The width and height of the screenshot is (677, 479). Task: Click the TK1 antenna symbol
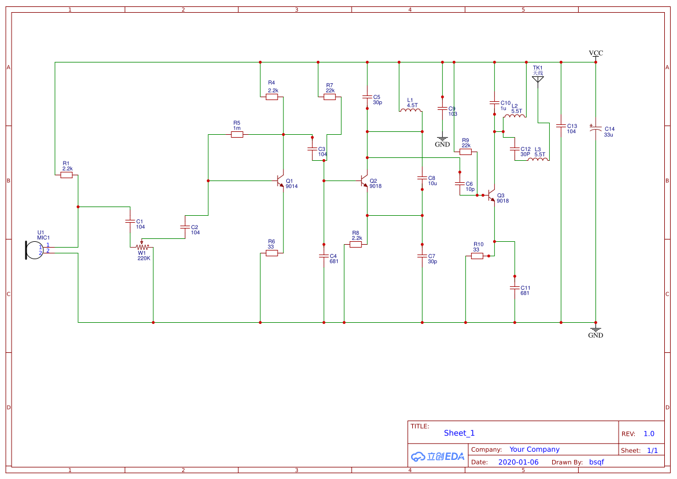[x=538, y=81]
